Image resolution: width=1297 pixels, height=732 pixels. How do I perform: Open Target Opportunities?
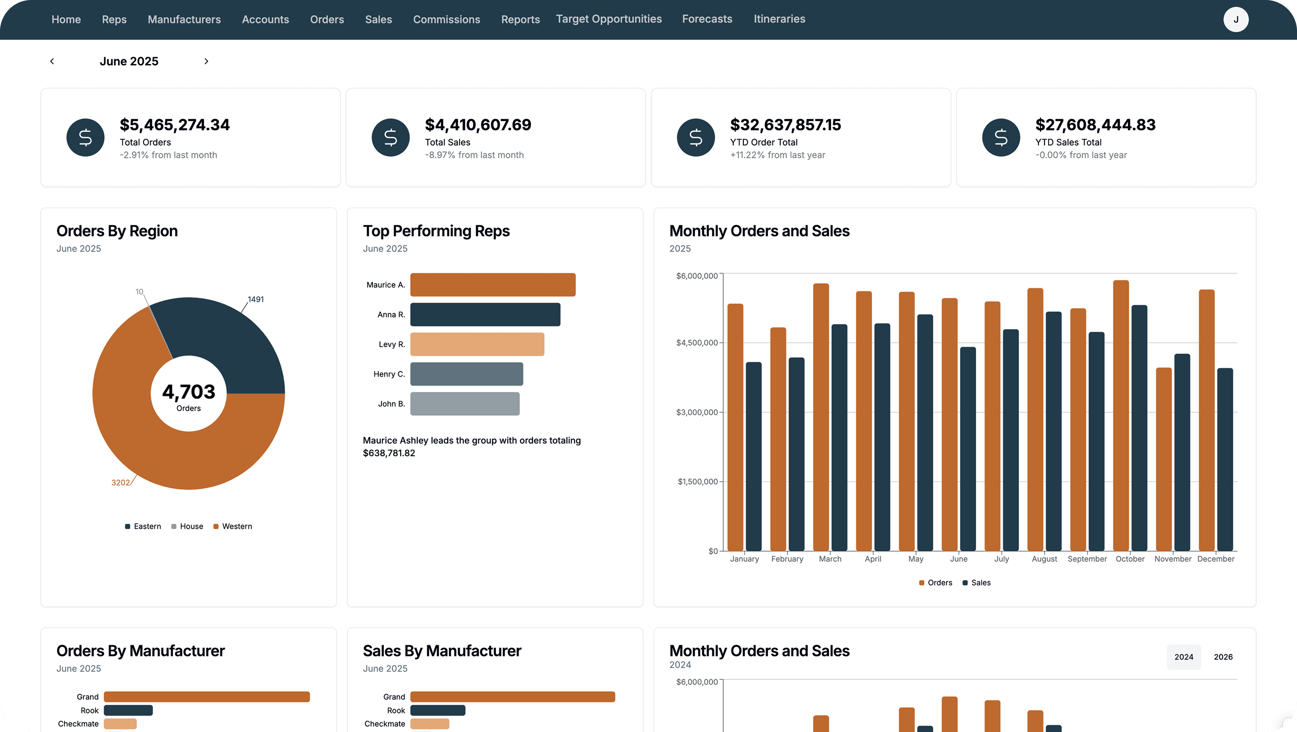(609, 19)
